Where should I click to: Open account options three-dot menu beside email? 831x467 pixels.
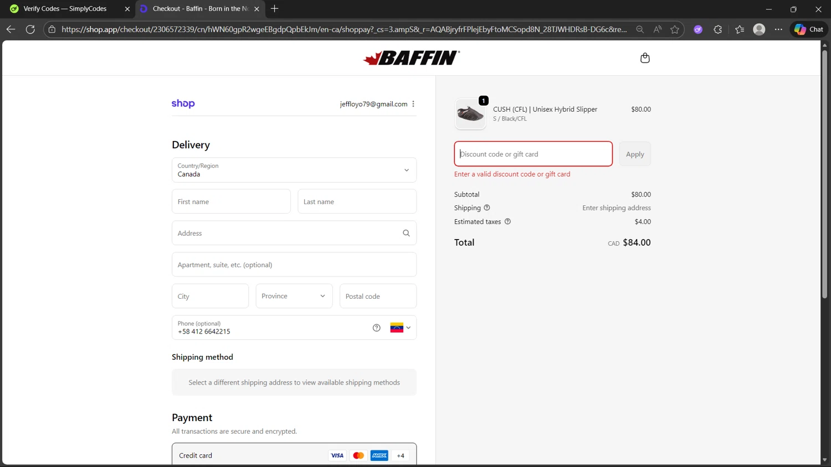tap(413, 104)
